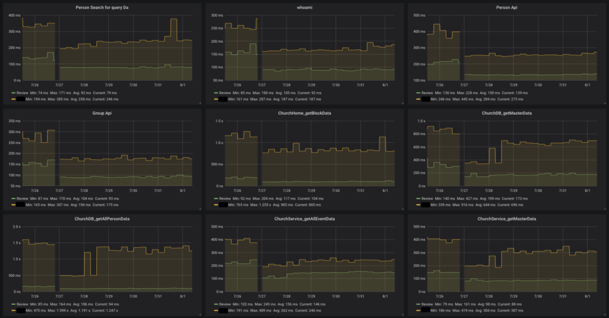This screenshot has width=609, height=318.
Task: Click the resize handle of the ChurchDB_getAllPersonData panel
Action: 200,314
